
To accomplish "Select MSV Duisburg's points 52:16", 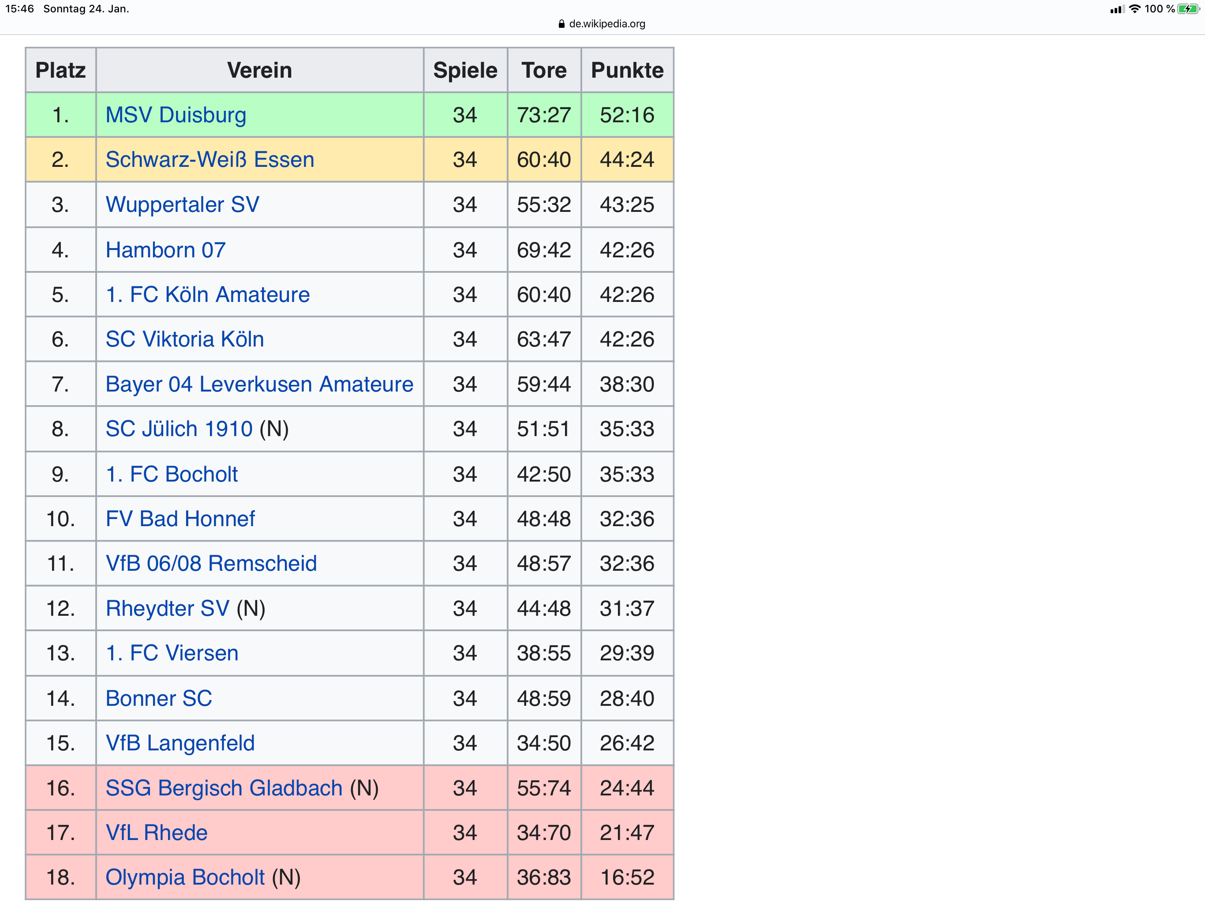I will [x=627, y=115].
